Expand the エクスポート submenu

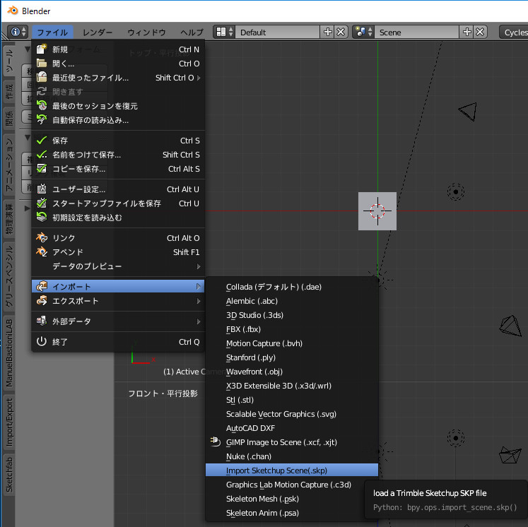tap(118, 300)
